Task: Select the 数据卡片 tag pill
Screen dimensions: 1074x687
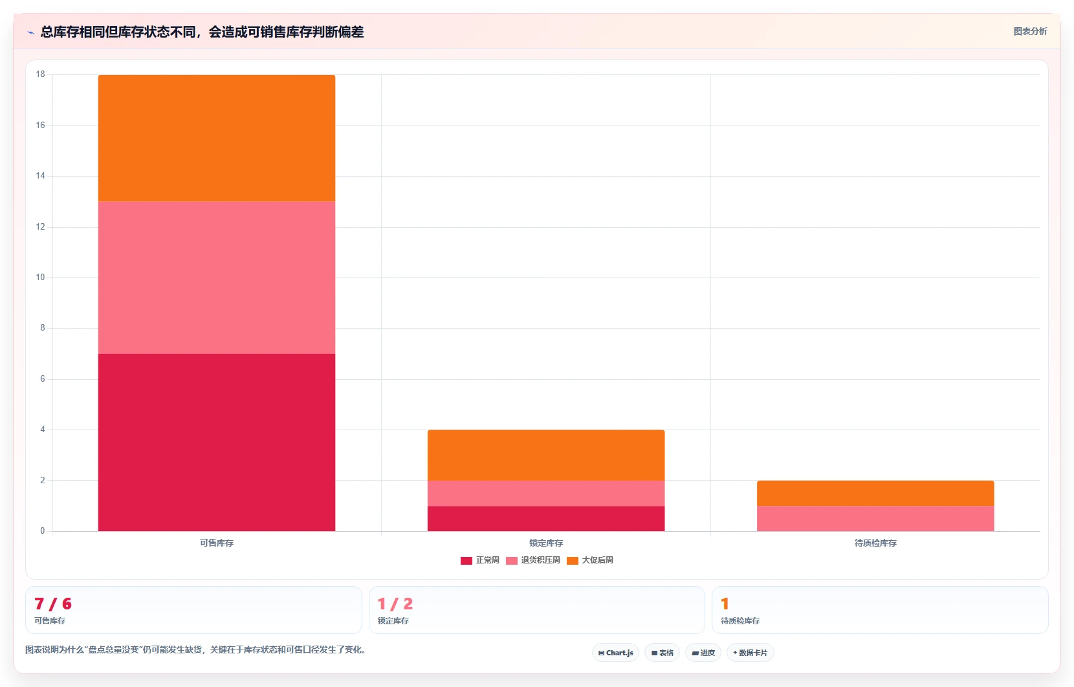Action: click(x=750, y=653)
